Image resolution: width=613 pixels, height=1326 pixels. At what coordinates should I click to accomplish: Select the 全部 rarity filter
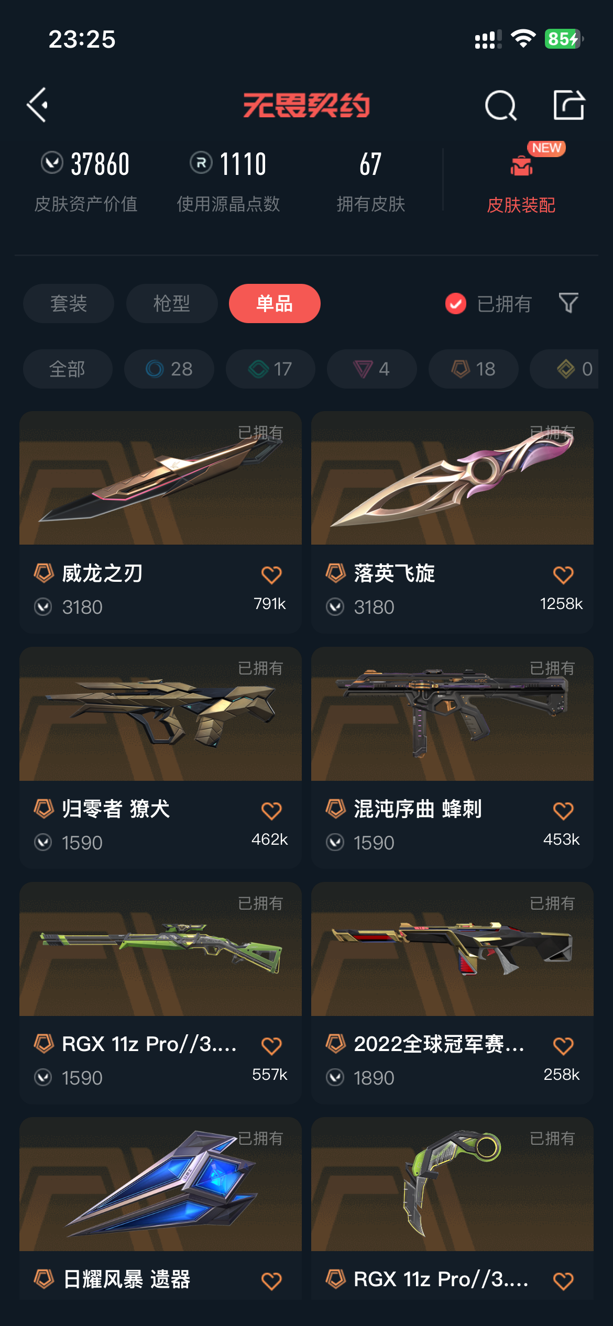click(68, 369)
